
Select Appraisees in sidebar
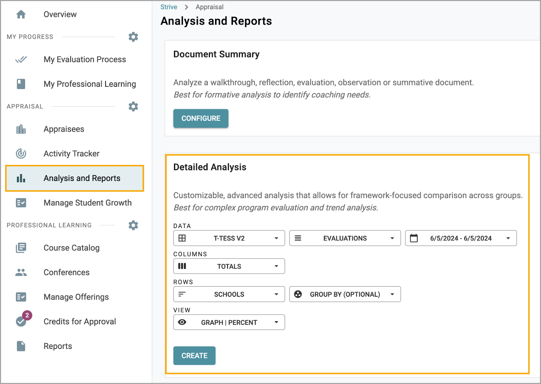coord(64,129)
